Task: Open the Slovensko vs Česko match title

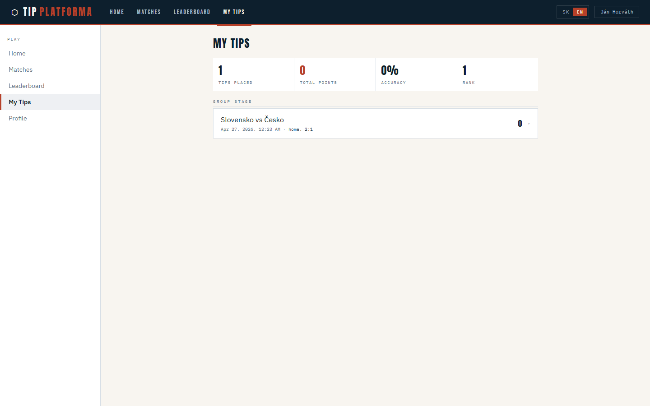Action: 252,120
